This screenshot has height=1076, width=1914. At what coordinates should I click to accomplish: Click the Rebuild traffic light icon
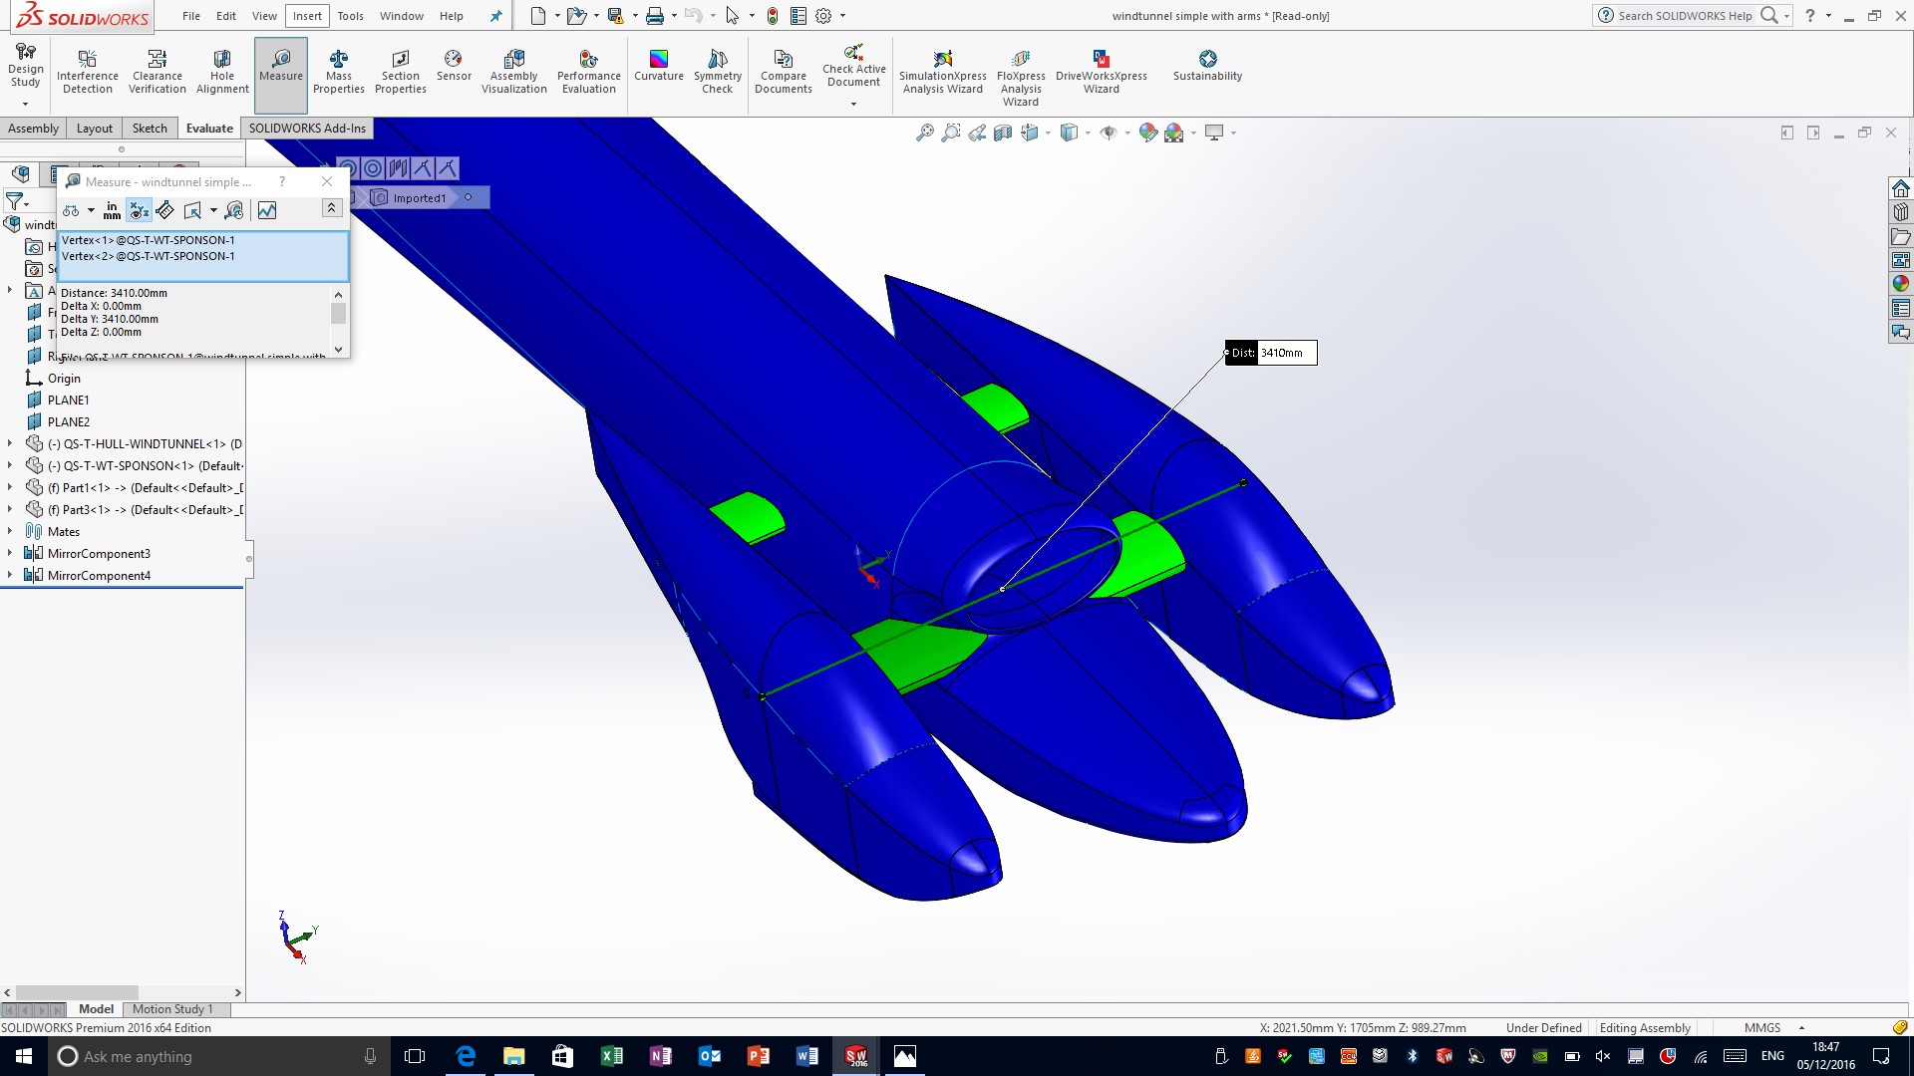[772, 16]
